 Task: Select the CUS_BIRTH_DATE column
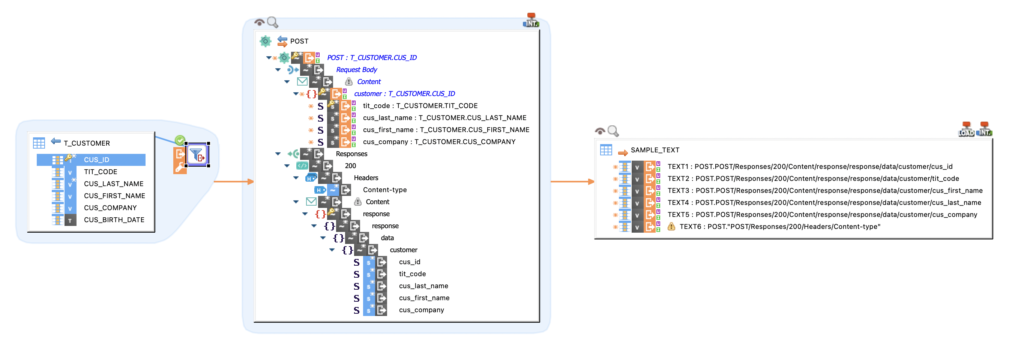[x=114, y=220]
